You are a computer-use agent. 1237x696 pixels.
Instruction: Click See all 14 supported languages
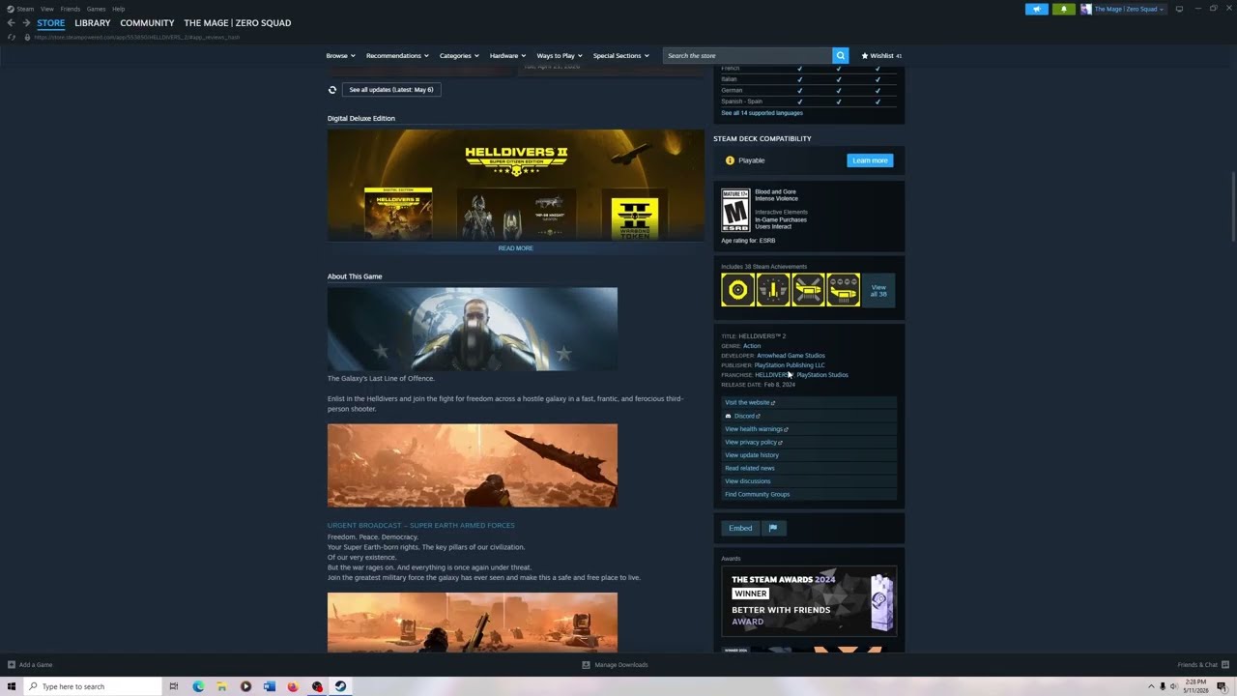(762, 113)
